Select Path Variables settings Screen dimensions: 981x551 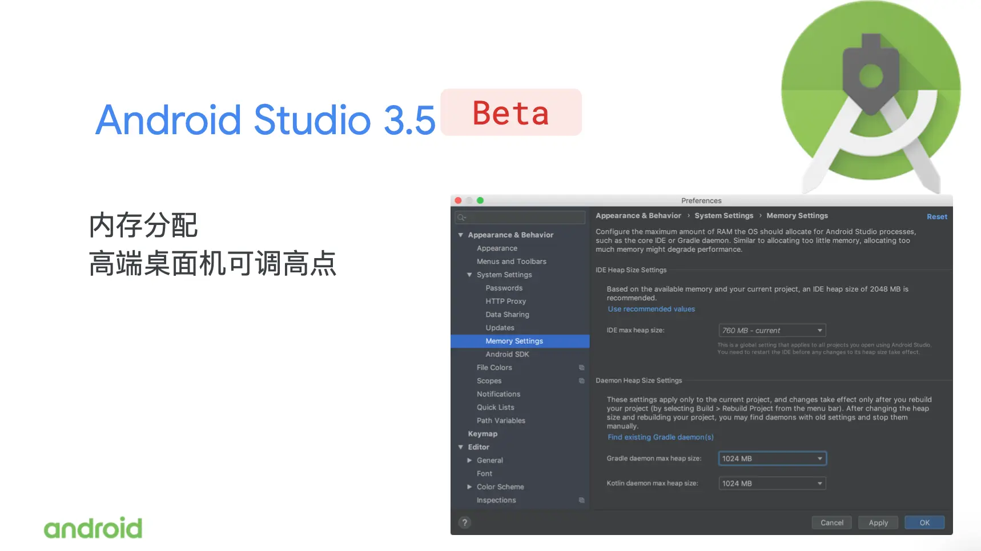pyautogui.click(x=501, y=421)
